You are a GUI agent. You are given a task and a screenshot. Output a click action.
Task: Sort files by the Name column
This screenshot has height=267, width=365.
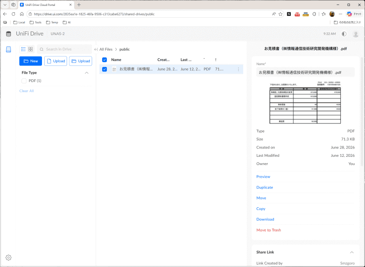pyautogui.click(x=116, y=60)
